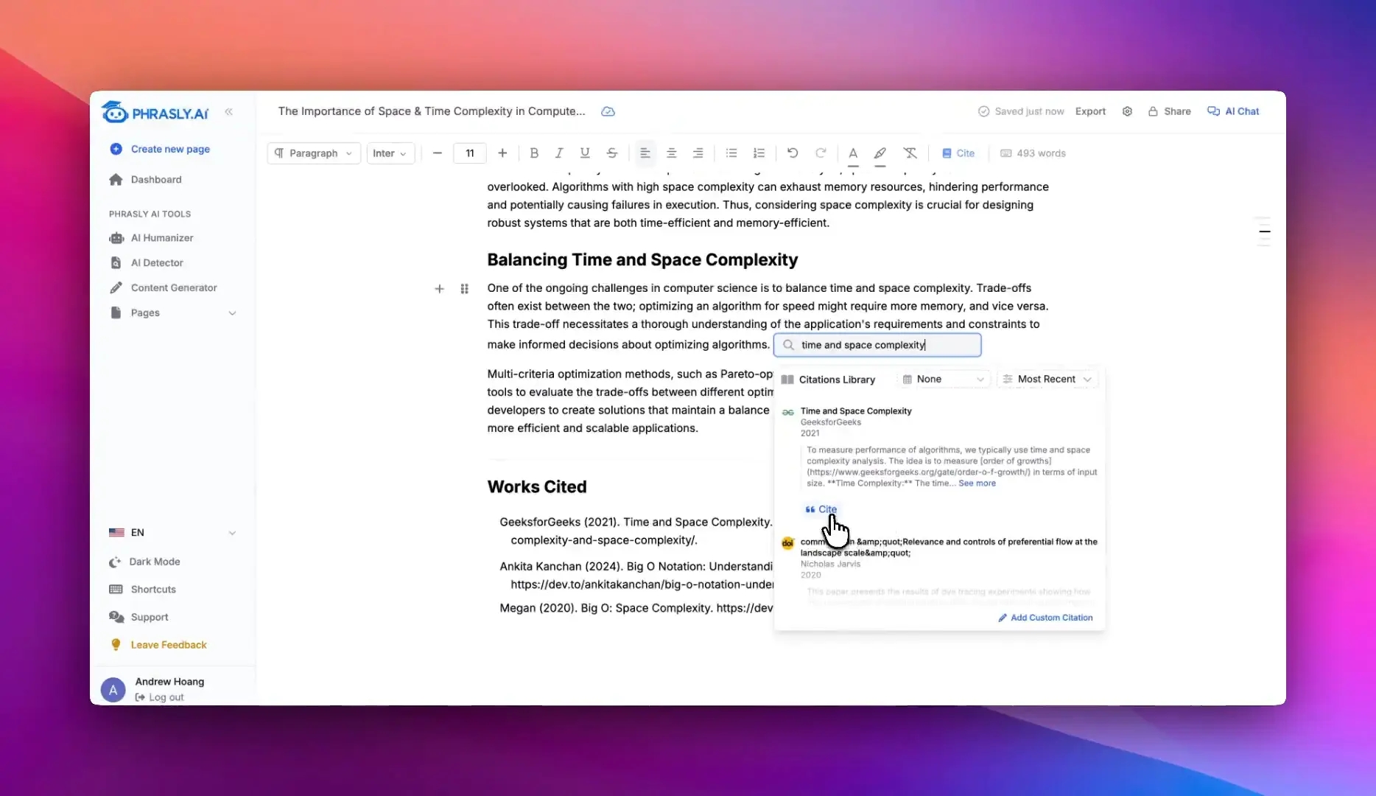Open the highlight color tool
The width and height of the screenshot is (1376, 796).
(x=880, y=154)
